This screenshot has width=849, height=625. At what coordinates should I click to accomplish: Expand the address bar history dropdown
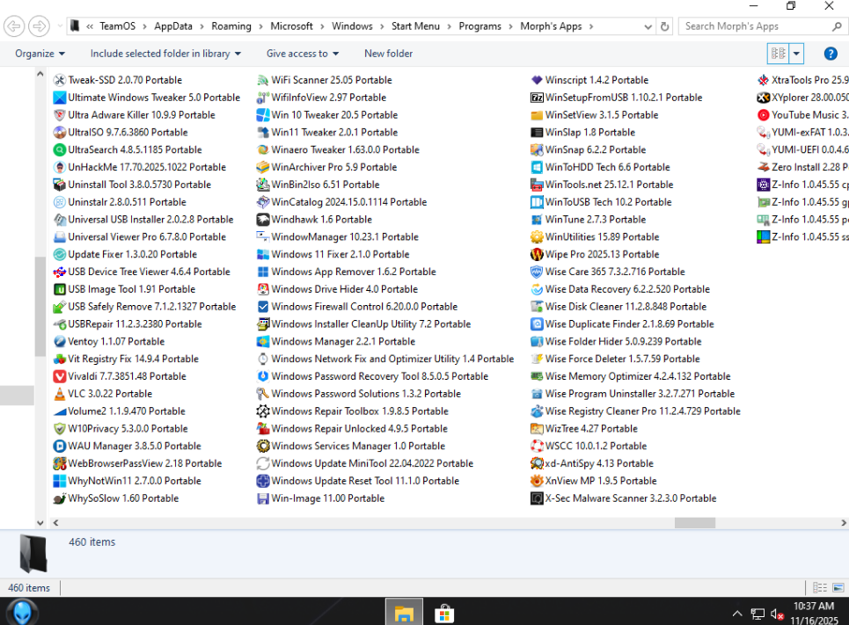pyautogui.click(x=648, y=26)
